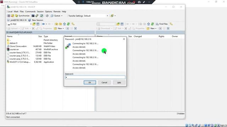Click local panel selection filter icon
This screenshot has width=227, height=127.
point(76,29)
